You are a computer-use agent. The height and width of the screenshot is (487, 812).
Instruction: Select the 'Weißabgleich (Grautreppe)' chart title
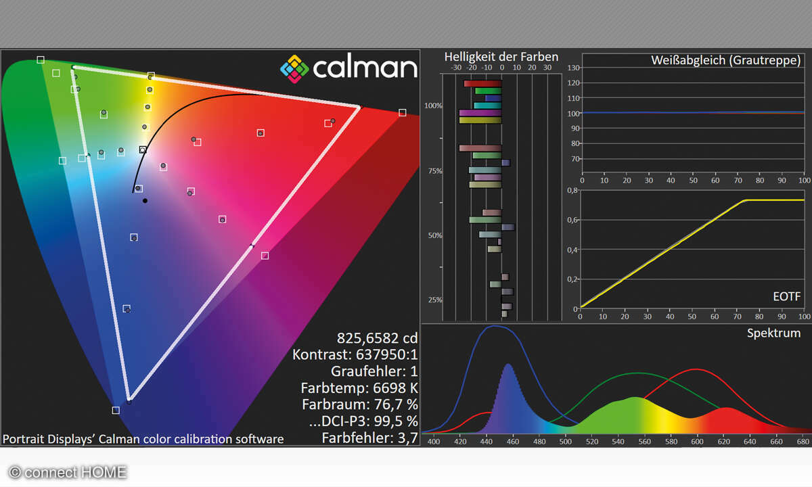coord(726,60)
